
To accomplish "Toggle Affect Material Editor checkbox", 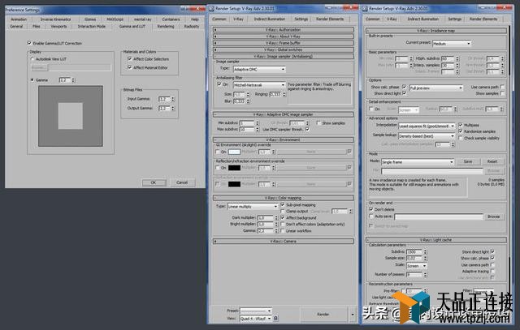I will (130, 67).
